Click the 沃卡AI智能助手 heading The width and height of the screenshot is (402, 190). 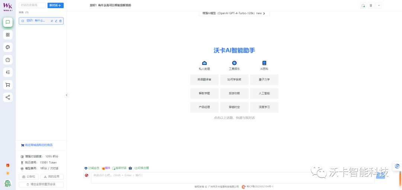tap(234, 50)
